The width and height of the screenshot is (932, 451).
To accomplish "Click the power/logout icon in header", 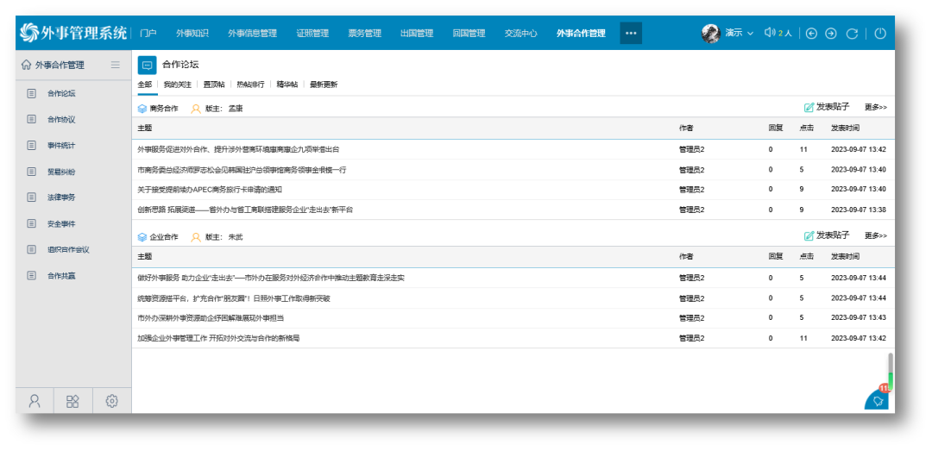I will (879, 34).
